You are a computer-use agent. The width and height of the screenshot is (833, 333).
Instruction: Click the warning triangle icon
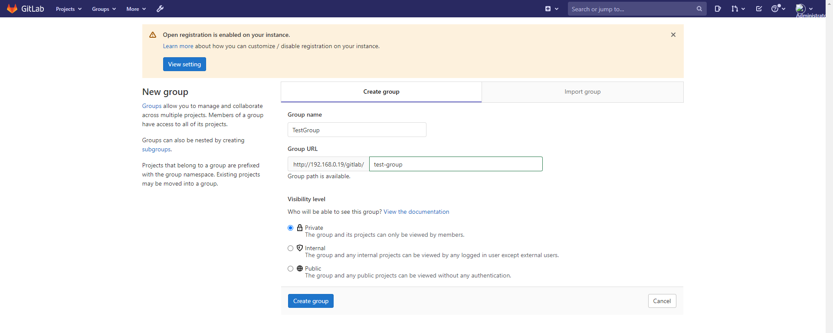[x=153, y=35]
